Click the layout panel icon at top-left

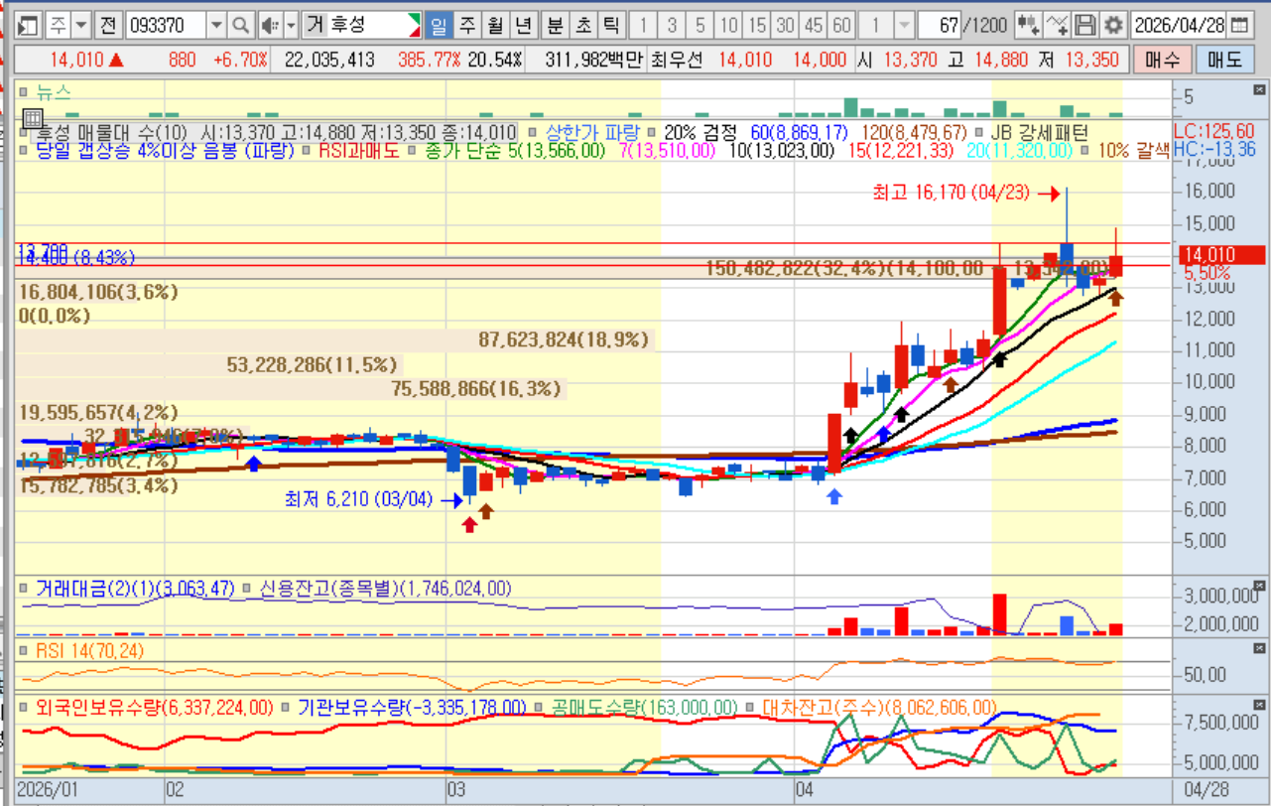pos(28,24)
